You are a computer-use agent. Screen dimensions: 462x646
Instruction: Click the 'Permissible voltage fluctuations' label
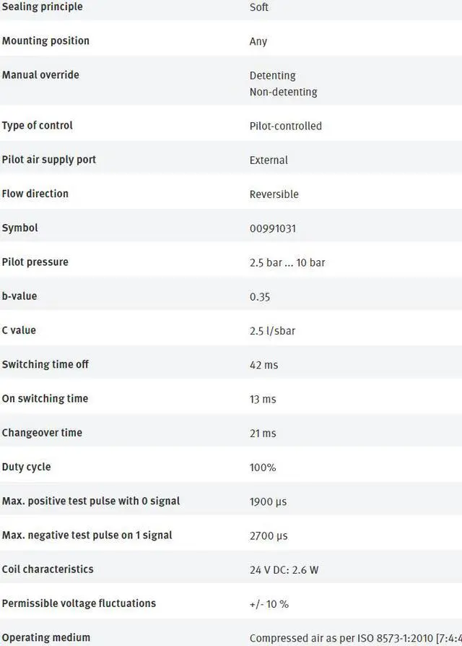click(79, 603)
